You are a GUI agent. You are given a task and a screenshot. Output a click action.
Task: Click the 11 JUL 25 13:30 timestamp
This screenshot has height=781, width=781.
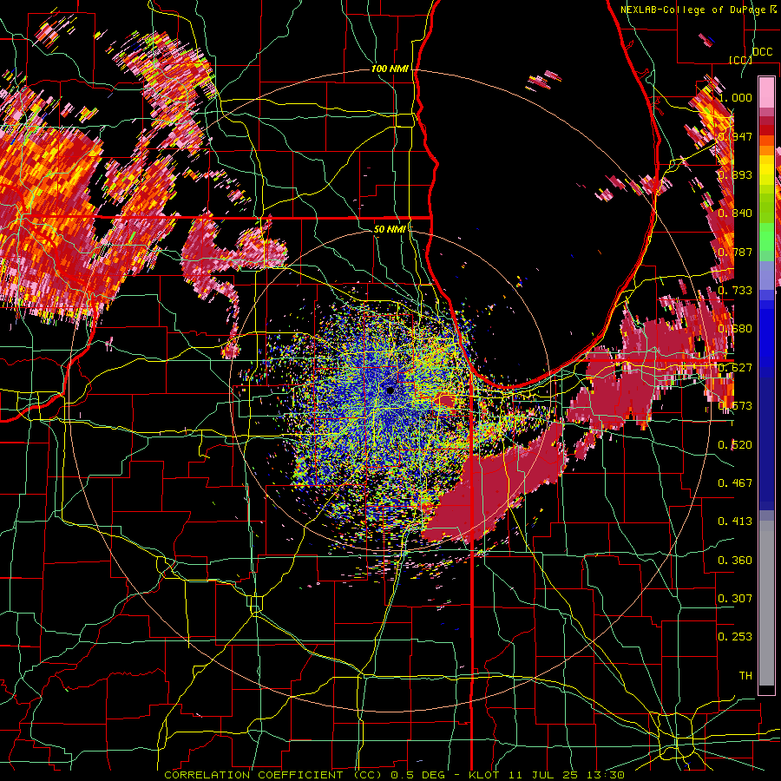(565, 775)
